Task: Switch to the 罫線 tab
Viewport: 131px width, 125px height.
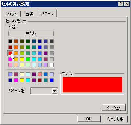Action: [29, 14]
